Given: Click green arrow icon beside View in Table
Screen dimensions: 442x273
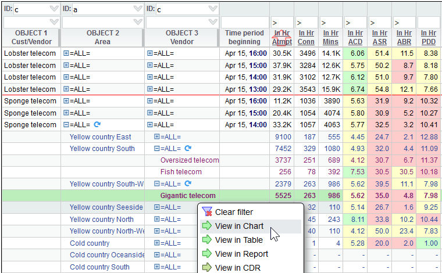Looking at the screenshot, I should [x=207, y=240].
